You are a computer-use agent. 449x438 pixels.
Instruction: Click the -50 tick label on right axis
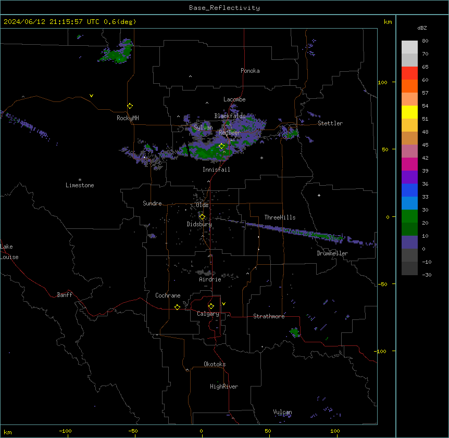(x=382, y=284)
